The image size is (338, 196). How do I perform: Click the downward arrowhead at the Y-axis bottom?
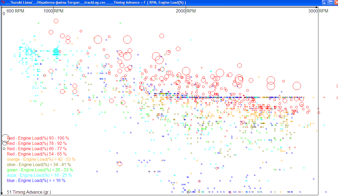pos(2,193)
